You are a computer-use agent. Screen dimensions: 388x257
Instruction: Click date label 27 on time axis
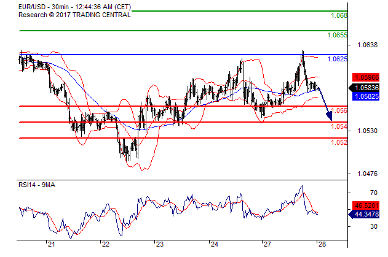[267, 244]
